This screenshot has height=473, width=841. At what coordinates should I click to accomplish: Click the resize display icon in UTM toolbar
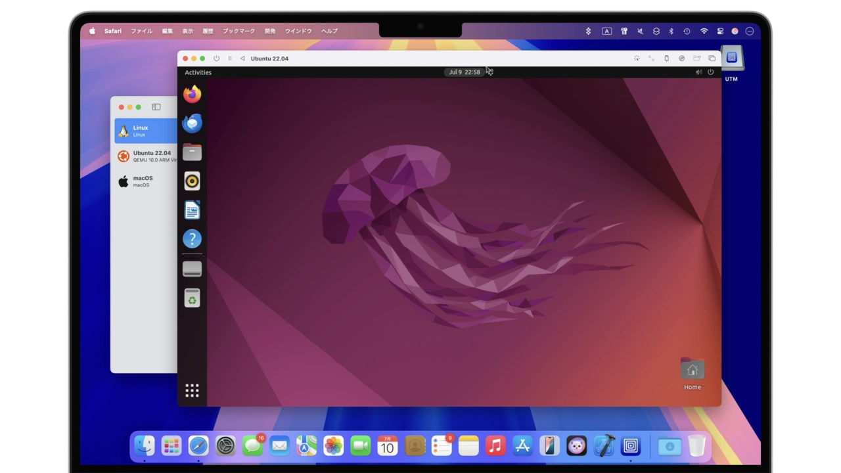click(651, 58)
